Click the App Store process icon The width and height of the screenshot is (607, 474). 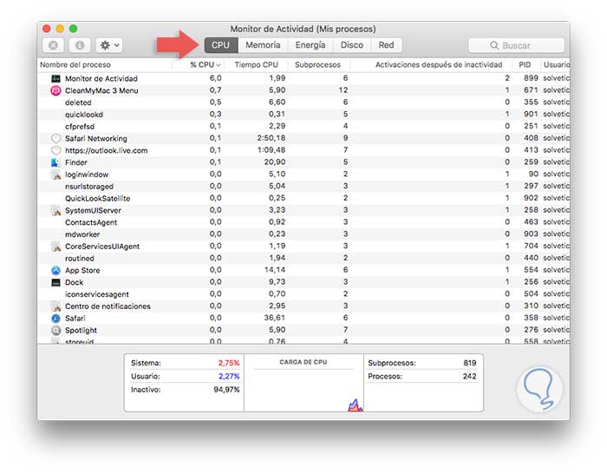pyautogui.click(x=56, y=270)
